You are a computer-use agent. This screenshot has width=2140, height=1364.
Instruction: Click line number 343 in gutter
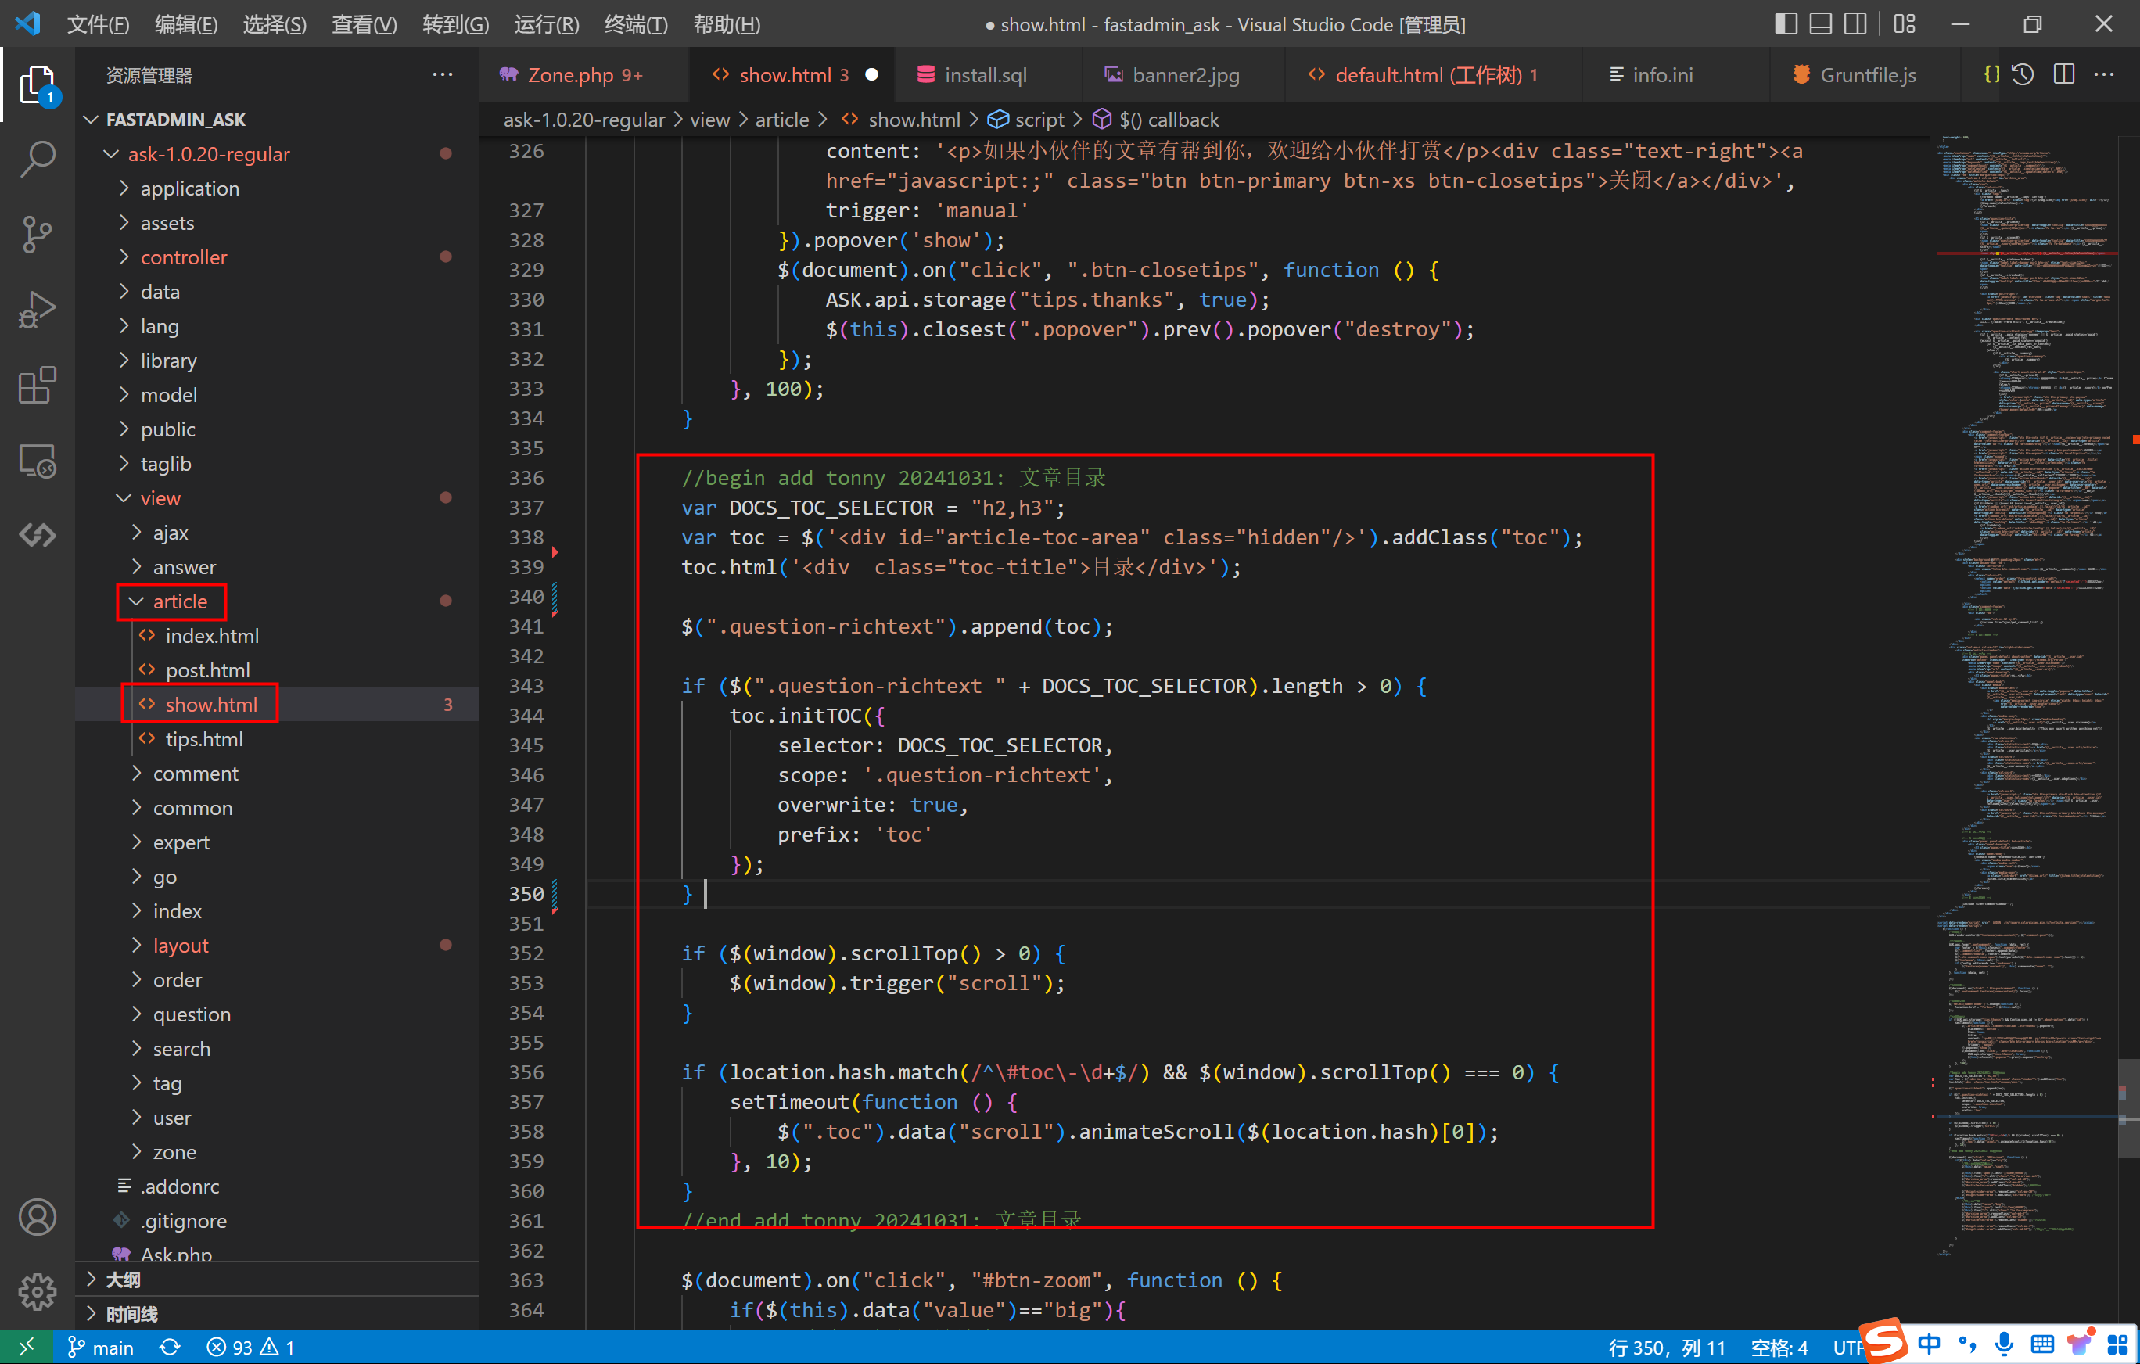[x=526, y=686]
